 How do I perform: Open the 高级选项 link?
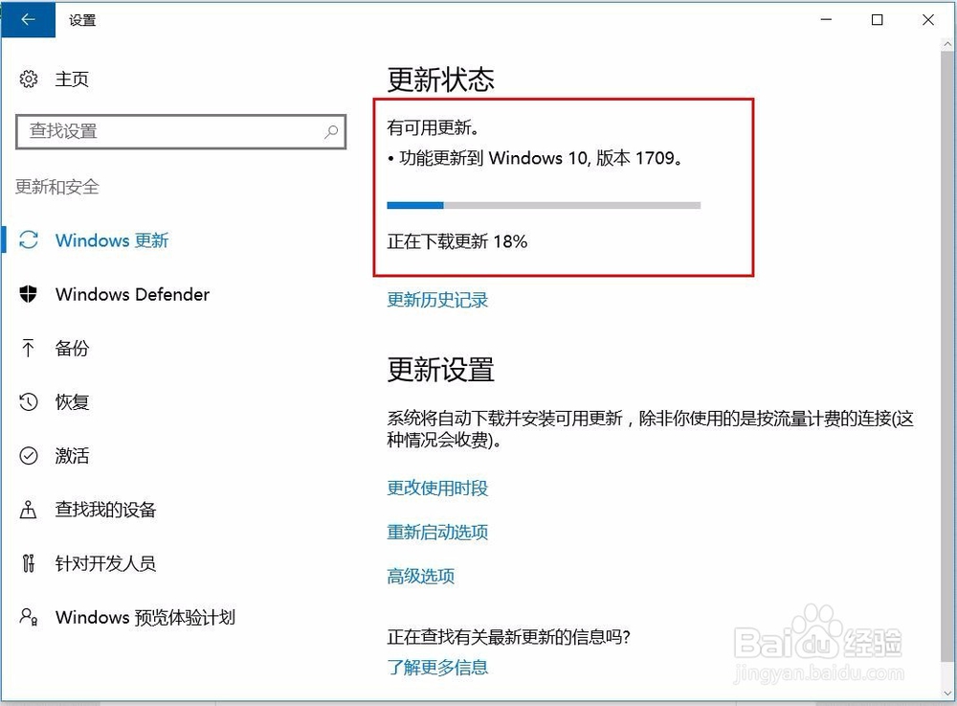point(420,576)
